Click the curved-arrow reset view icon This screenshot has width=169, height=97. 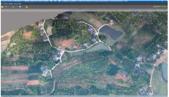click(6, 7)
